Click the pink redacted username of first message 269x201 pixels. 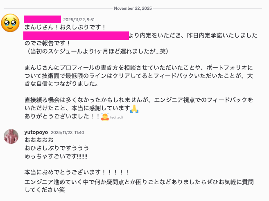coord(42,19)
